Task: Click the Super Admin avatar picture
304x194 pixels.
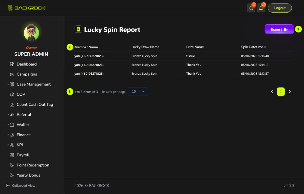Action: click(31, 33)
